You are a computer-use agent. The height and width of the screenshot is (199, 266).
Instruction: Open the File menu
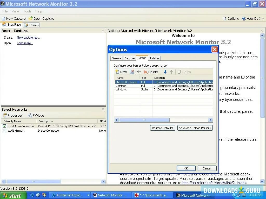[5, 11]
